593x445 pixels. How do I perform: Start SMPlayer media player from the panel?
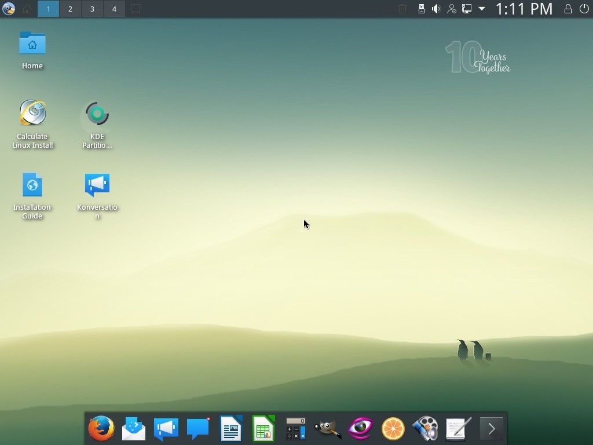coord(426,429)
